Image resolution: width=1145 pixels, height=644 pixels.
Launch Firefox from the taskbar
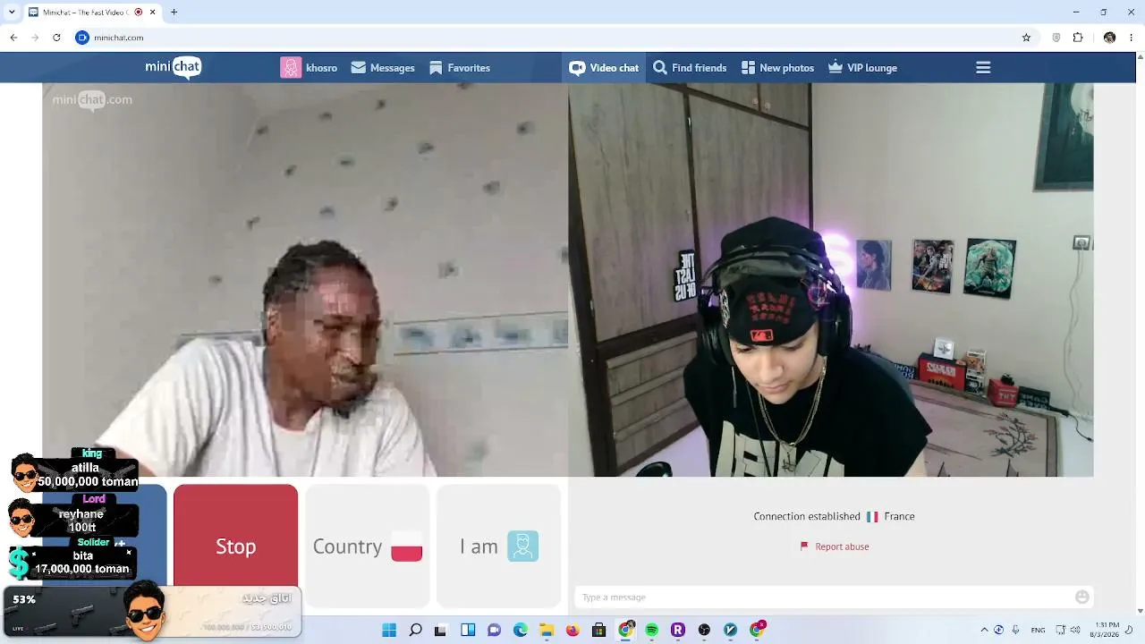(572, 630)
